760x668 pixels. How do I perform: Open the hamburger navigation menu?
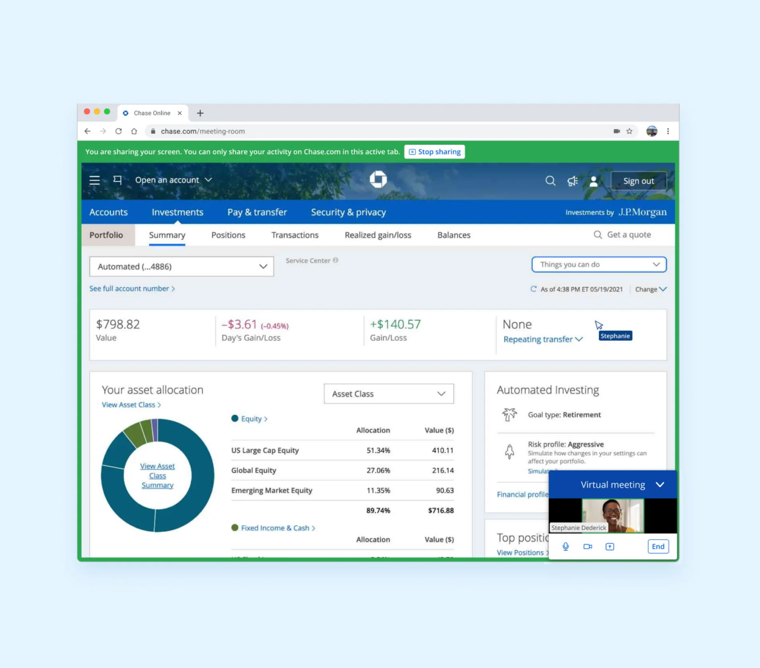coord(94,180)
